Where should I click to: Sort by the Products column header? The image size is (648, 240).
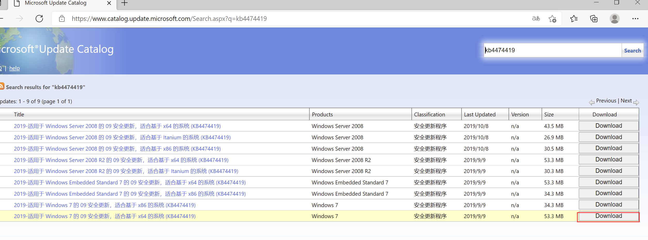[322, 115]
